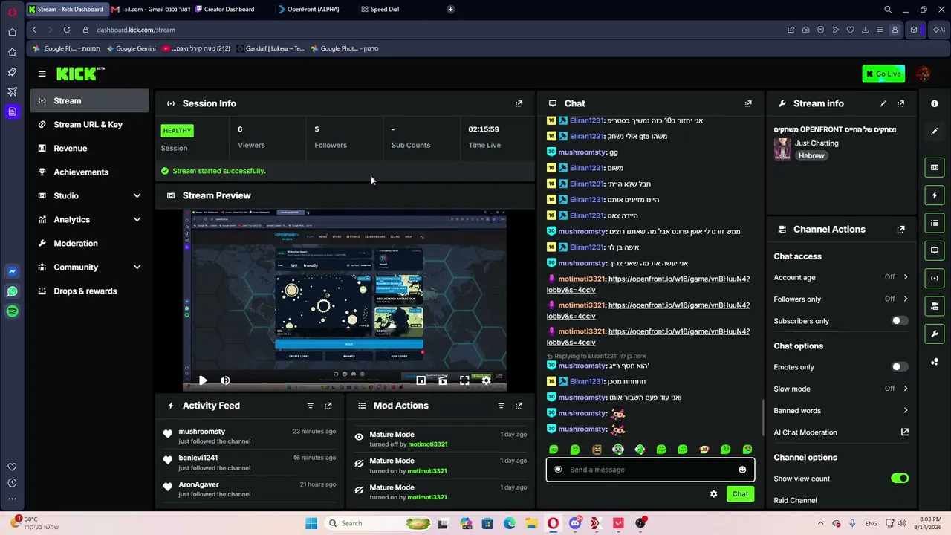Click the list icon in right rail
Screen dimensions: 951x535
coord(935,223)
